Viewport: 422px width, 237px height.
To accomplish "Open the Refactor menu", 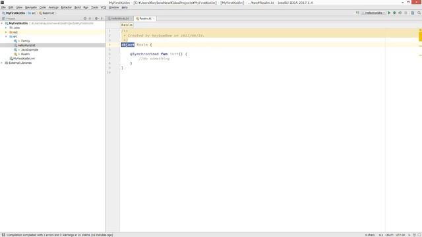I will coord(66,7).
